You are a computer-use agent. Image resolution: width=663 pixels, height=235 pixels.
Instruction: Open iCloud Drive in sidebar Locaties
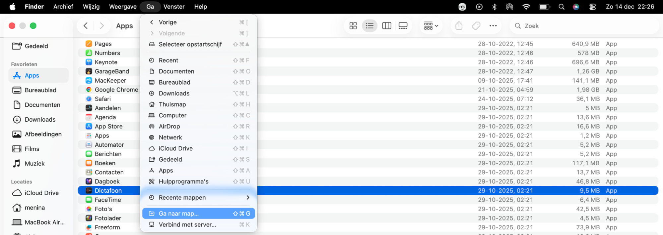coord(41,193)
